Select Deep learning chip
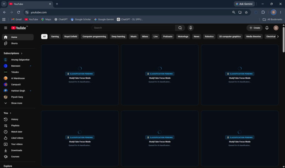Screen dimensions: 285x168 (118, 37)
